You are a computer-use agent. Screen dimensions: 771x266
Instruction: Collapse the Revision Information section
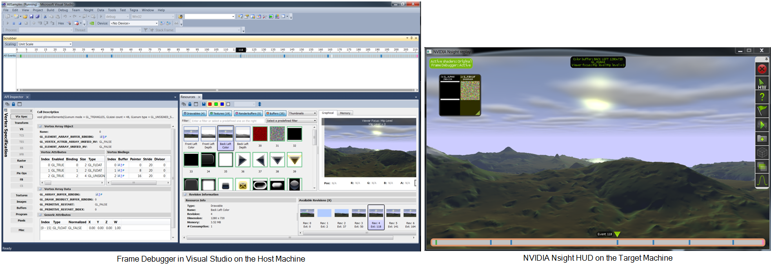[x=185, y=194]
